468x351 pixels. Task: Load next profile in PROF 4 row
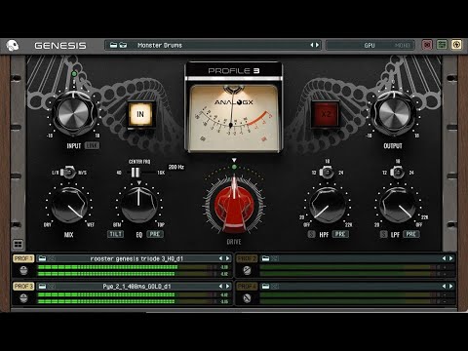pyautogui.click(x=450, y=287)
